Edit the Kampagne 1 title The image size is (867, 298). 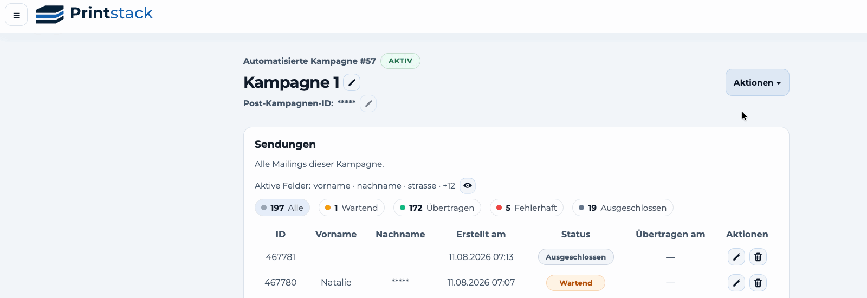tap(352, 82)
